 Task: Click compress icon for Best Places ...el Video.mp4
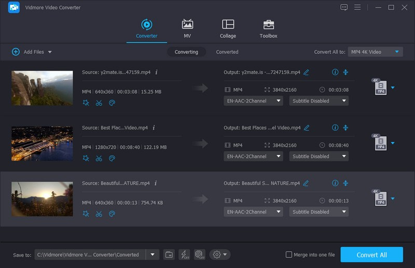pos(345,128)
